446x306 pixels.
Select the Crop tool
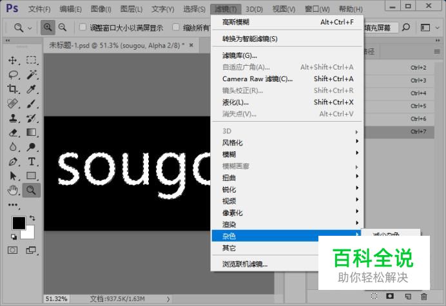[12, 89]
